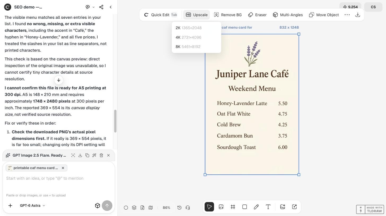Click the headset support icon
The width and height of the screenshot is (386, 216).
pos(188,208)
